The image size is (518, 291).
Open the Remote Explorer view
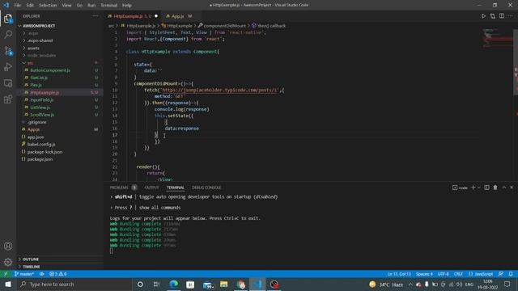[x=8, y=83]
